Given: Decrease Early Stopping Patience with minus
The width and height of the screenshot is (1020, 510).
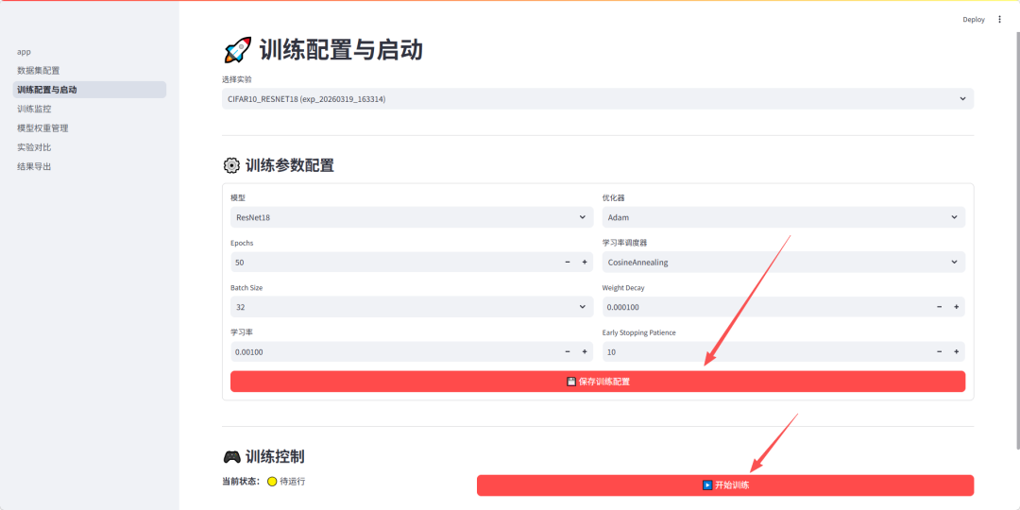Looking at the screenshot, I should 940,352.
